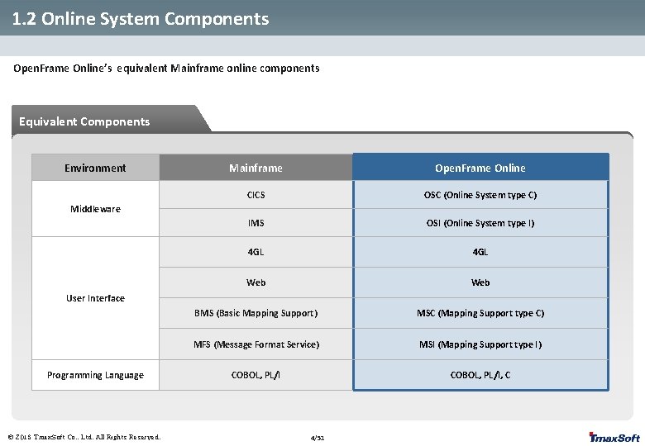645x446 pixels.
Task: Select the 'User Interface' row label
Action: click(95, 298)
